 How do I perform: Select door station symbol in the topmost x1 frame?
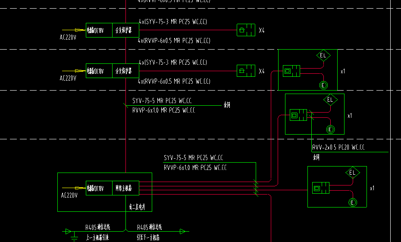coord(291,71)
